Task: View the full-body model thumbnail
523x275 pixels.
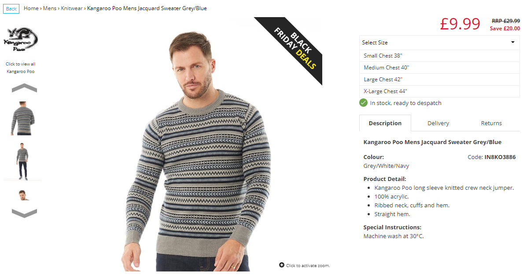Action: coord(22,162)
